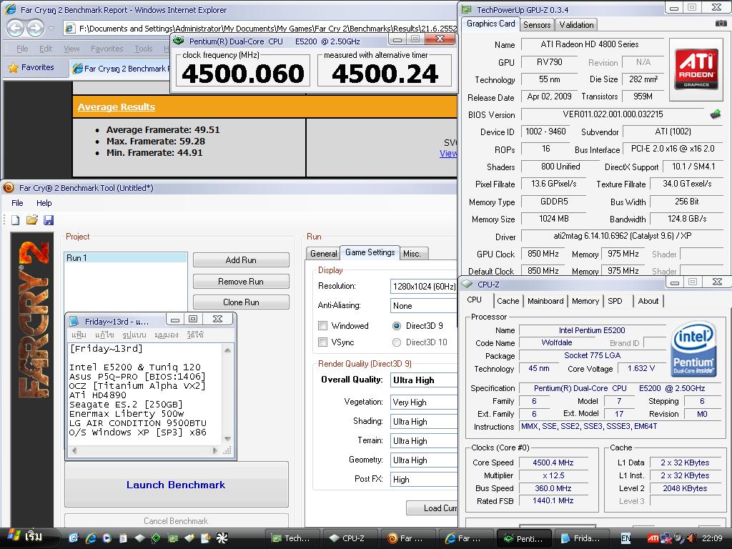Click the Save project floppy icon
The image size is (732, 549).
point(49,220)
